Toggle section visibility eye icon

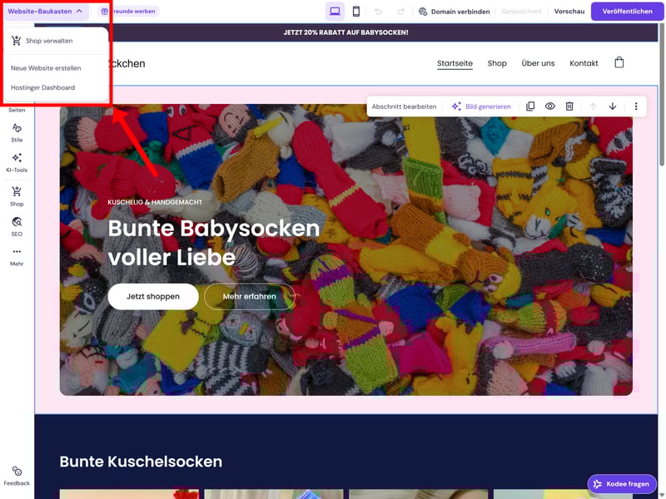point(550,106)
